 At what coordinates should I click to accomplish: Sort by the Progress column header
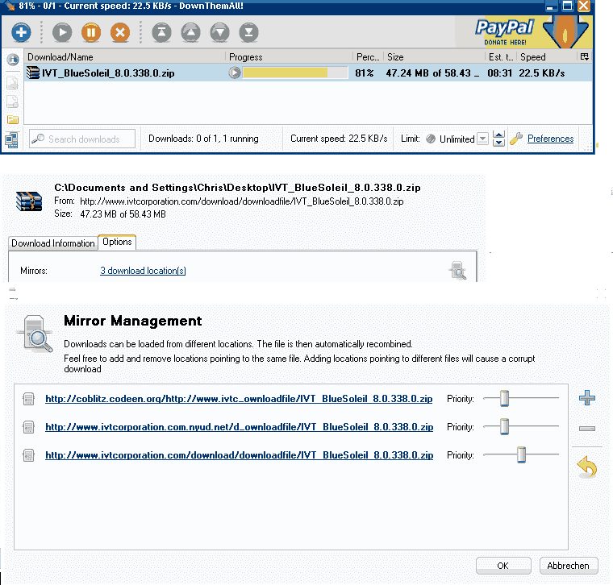coord(290,57)
